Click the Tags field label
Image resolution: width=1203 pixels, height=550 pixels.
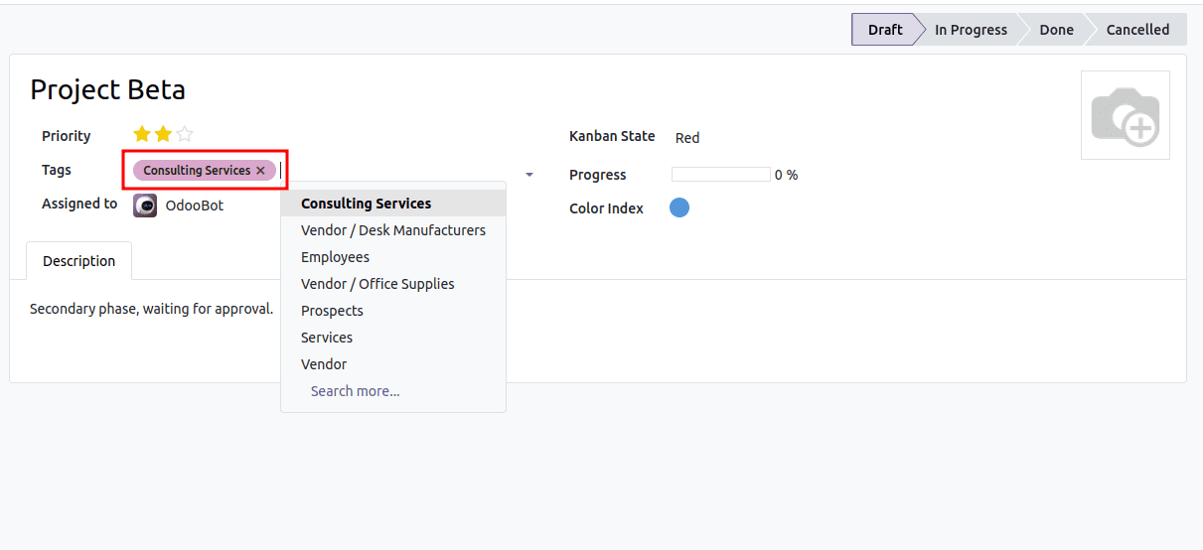(57, 170)
